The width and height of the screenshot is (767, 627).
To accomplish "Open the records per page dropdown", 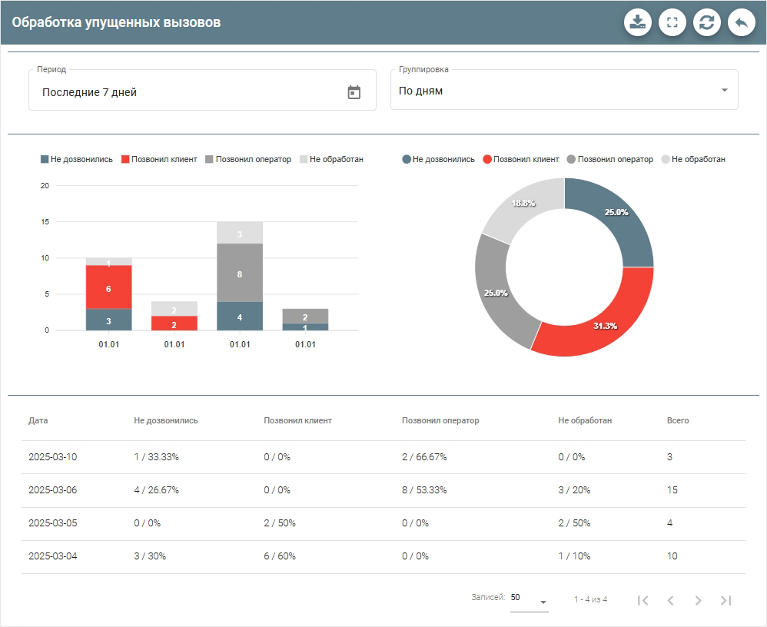I will (x=530, y=599).
